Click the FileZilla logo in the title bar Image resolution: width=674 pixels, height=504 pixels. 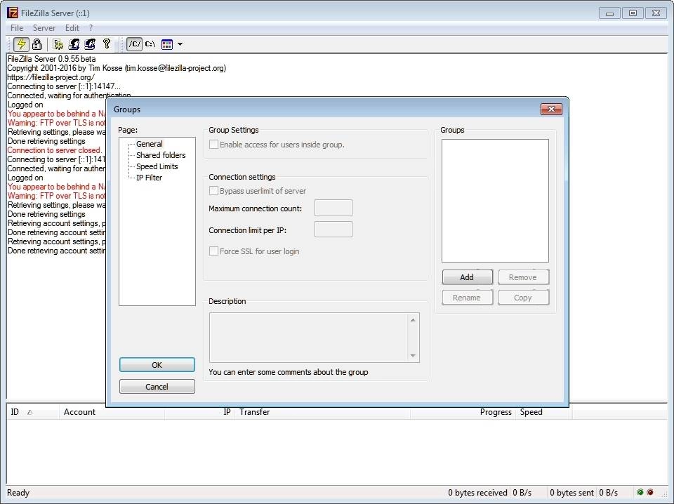coord(13,13)
